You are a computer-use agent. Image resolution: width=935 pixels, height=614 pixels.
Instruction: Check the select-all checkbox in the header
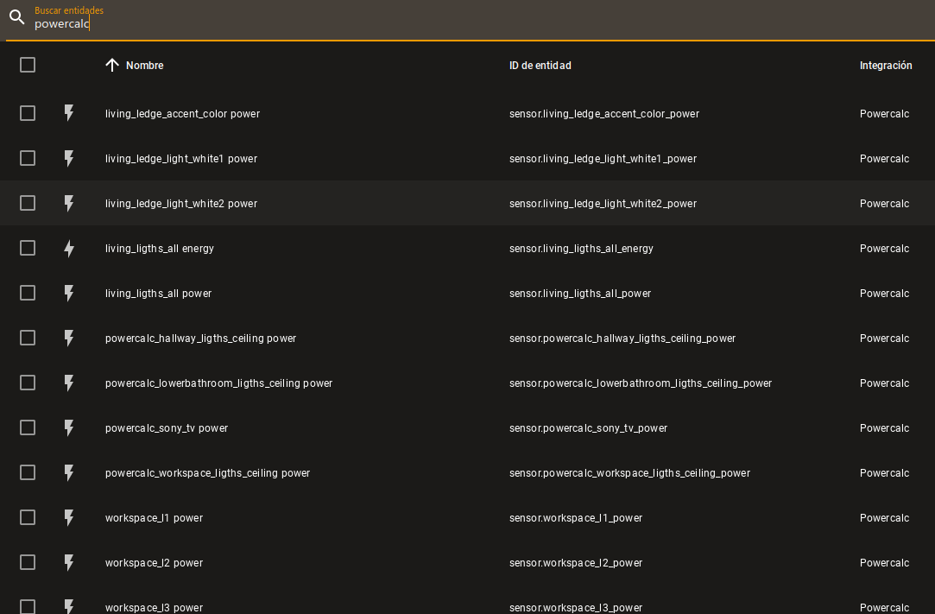(x=27, y=64)
